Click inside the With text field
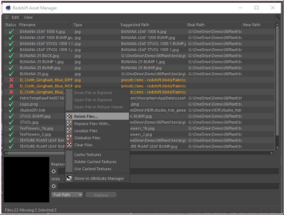This screenshot has height=215, width=284. [x=168, y=186]
